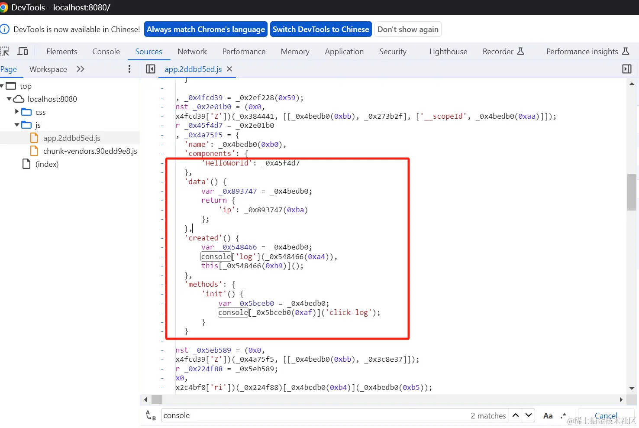This screenshot has height=428, width=639.
Task: Click the css folder icon
Action: pyautogui.click(x=26, y=112)
